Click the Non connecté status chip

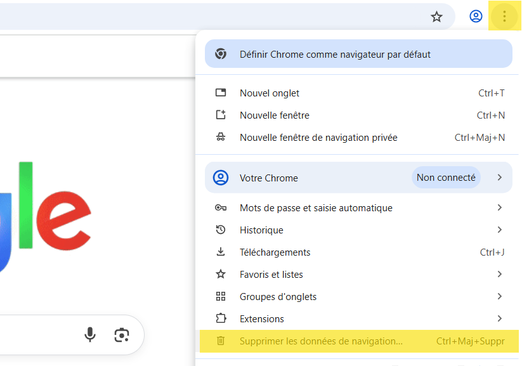(446, 178)
